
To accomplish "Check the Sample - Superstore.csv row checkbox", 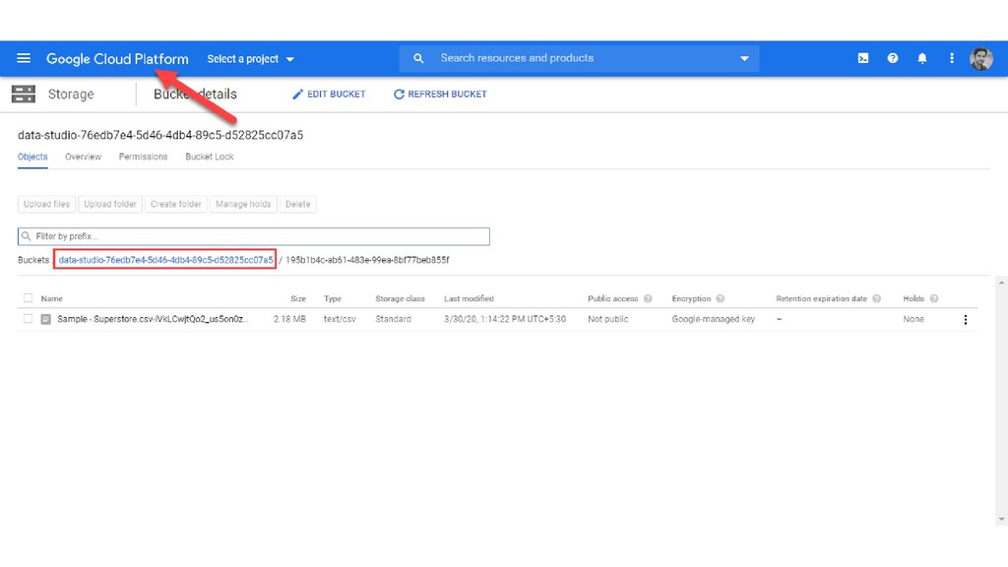I will [x=28, y=319].
